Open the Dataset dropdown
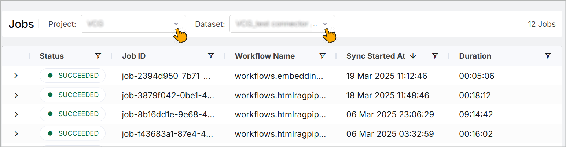The image size is (566, 147). click(282, 24)
